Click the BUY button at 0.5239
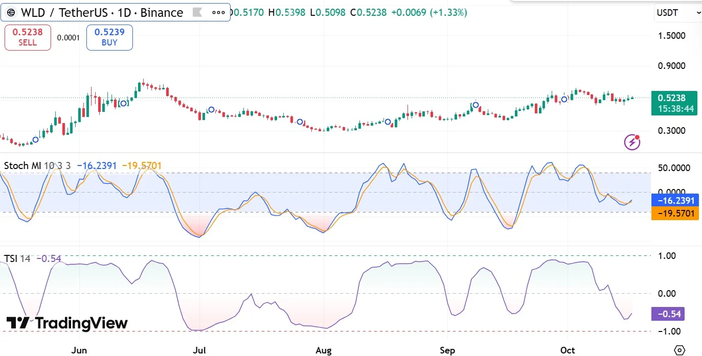702x356 pixels. [109, 37]
